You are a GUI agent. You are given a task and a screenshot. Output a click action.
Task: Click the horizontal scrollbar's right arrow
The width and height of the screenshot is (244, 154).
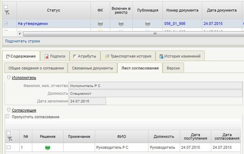pyautogui.click(x=241, y=33)
